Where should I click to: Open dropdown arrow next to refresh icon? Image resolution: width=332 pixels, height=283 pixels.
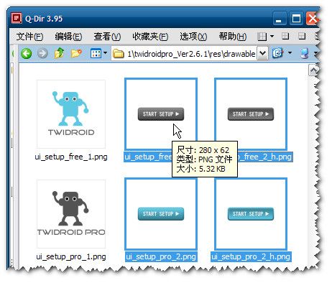coord(290,53)
